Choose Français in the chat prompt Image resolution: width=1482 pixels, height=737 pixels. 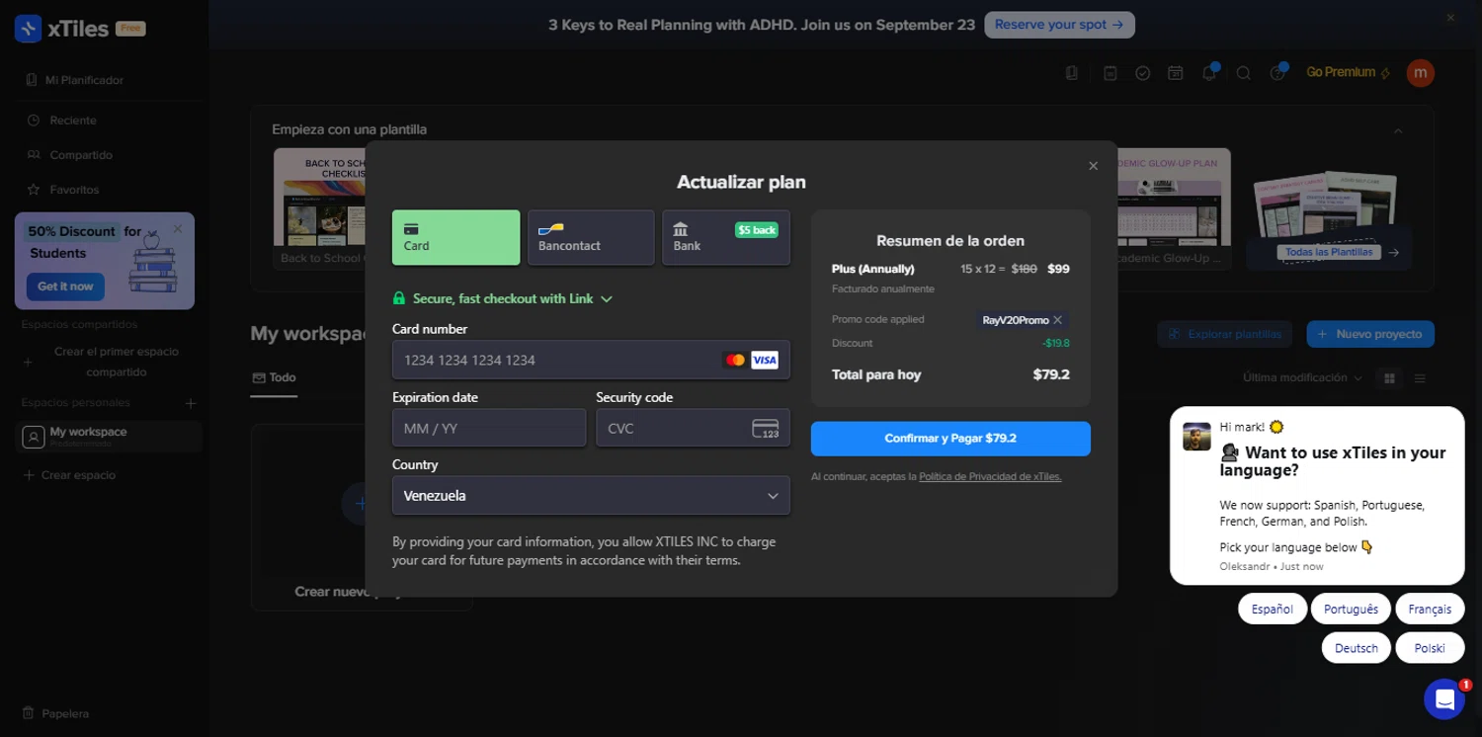tap(1430, 610)
